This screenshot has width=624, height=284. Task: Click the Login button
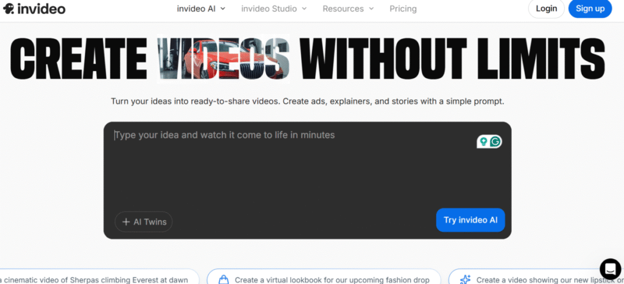click(x=546, y=9)
